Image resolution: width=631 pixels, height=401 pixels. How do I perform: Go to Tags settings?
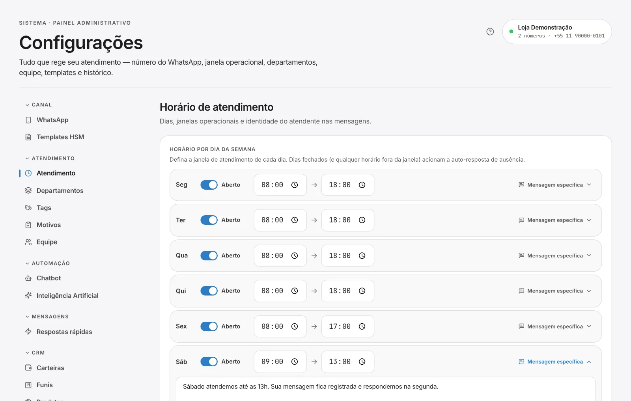44,208
